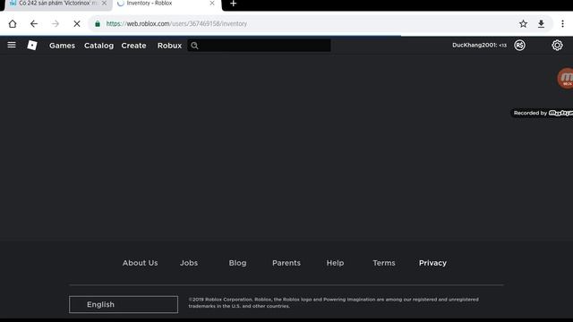Open the Terms footer link
This screenshot has height=322, width=573.
point(384,263)
